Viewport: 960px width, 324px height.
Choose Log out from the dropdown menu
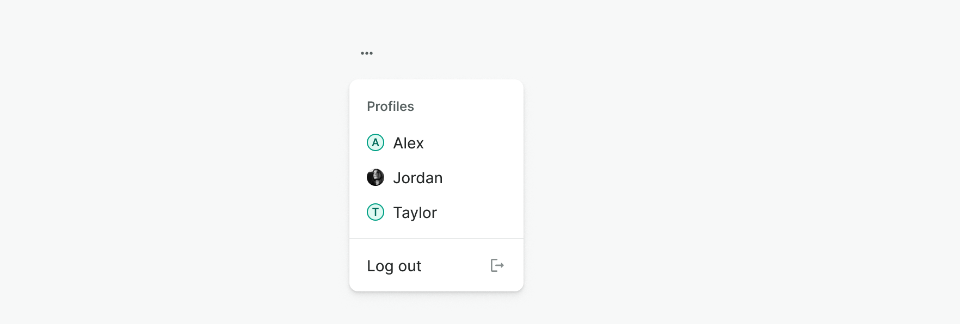(x=435, y=266)
